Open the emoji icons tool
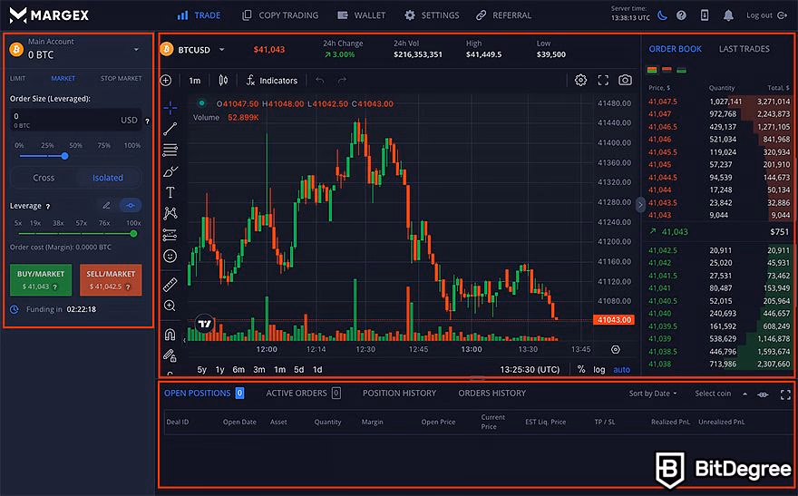The width and height of the screenshot is (798, 496). click(170, 256)
